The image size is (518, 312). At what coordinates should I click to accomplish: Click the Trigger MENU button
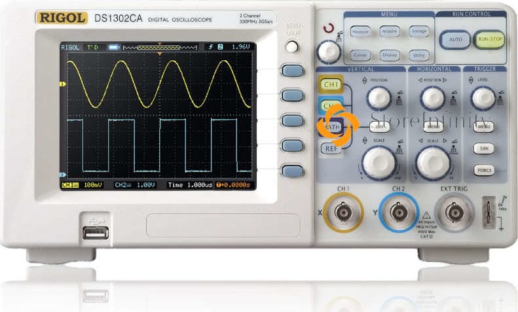[x=483, y=127]
